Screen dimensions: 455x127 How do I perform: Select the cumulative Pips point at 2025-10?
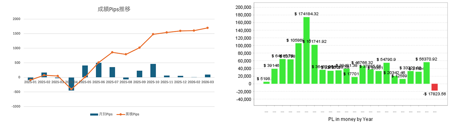[153, 34]
